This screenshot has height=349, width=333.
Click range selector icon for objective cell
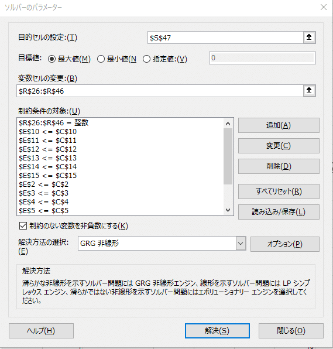309,37
